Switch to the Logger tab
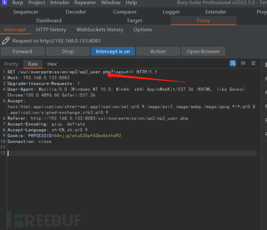The image size is (267, 230). [x=171, y=12]
